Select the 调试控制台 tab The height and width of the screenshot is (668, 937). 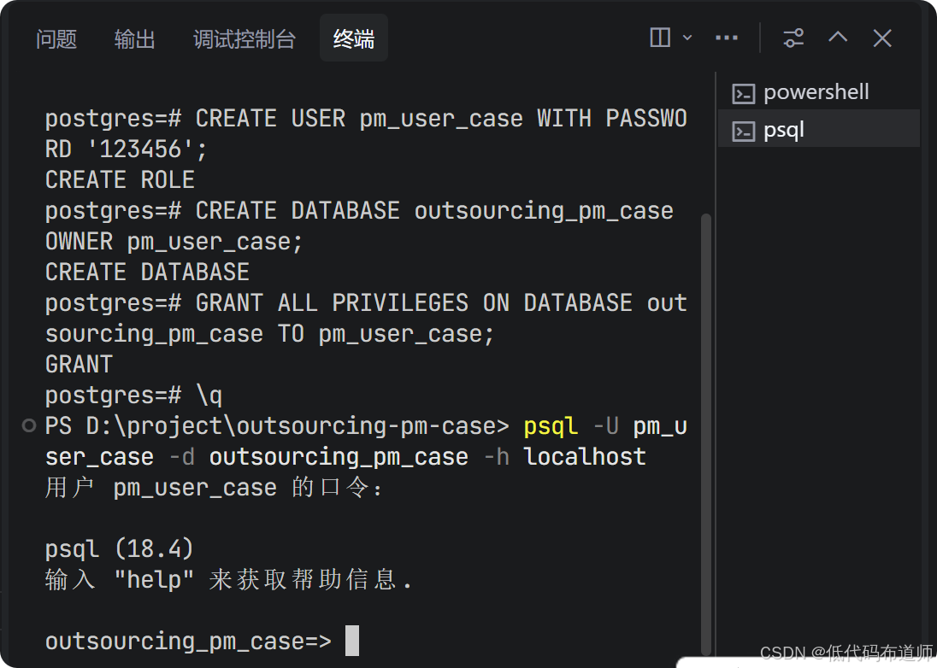[245, 38]
